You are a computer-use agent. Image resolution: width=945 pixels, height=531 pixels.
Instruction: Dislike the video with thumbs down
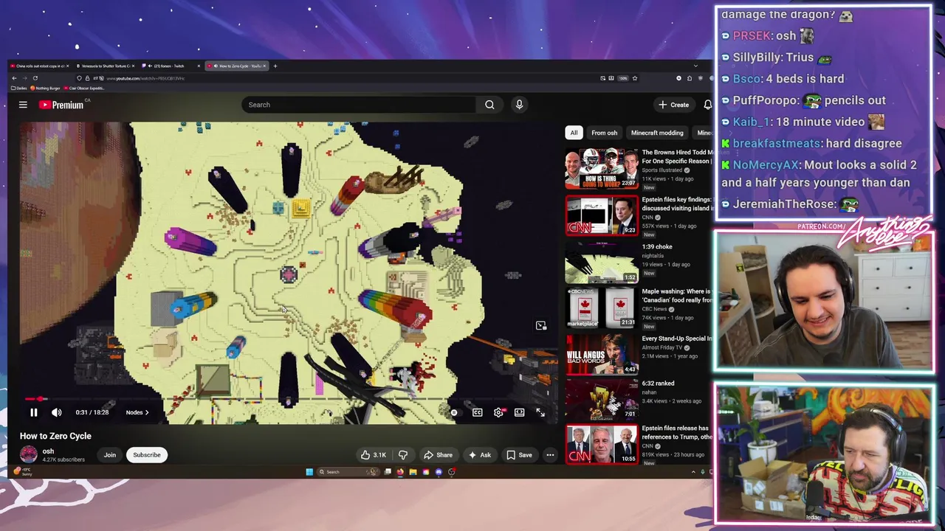(x=403, y=455)
